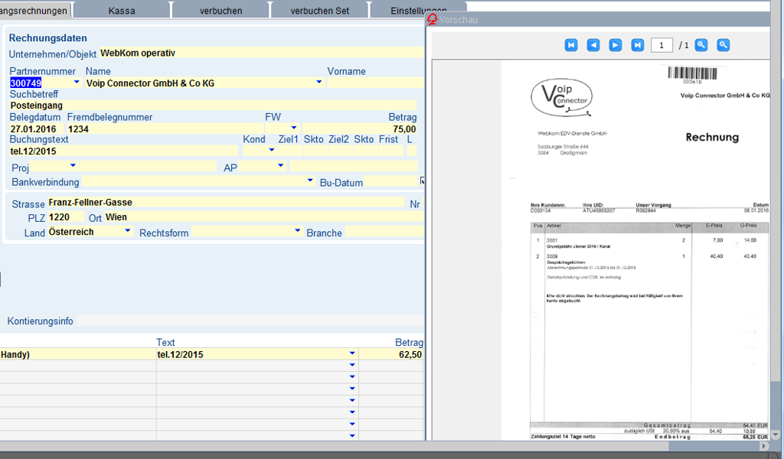This screenshot has width=784, height=459.
Task: Zoom in on the invoice preview
Action: (x=701, y=45)
